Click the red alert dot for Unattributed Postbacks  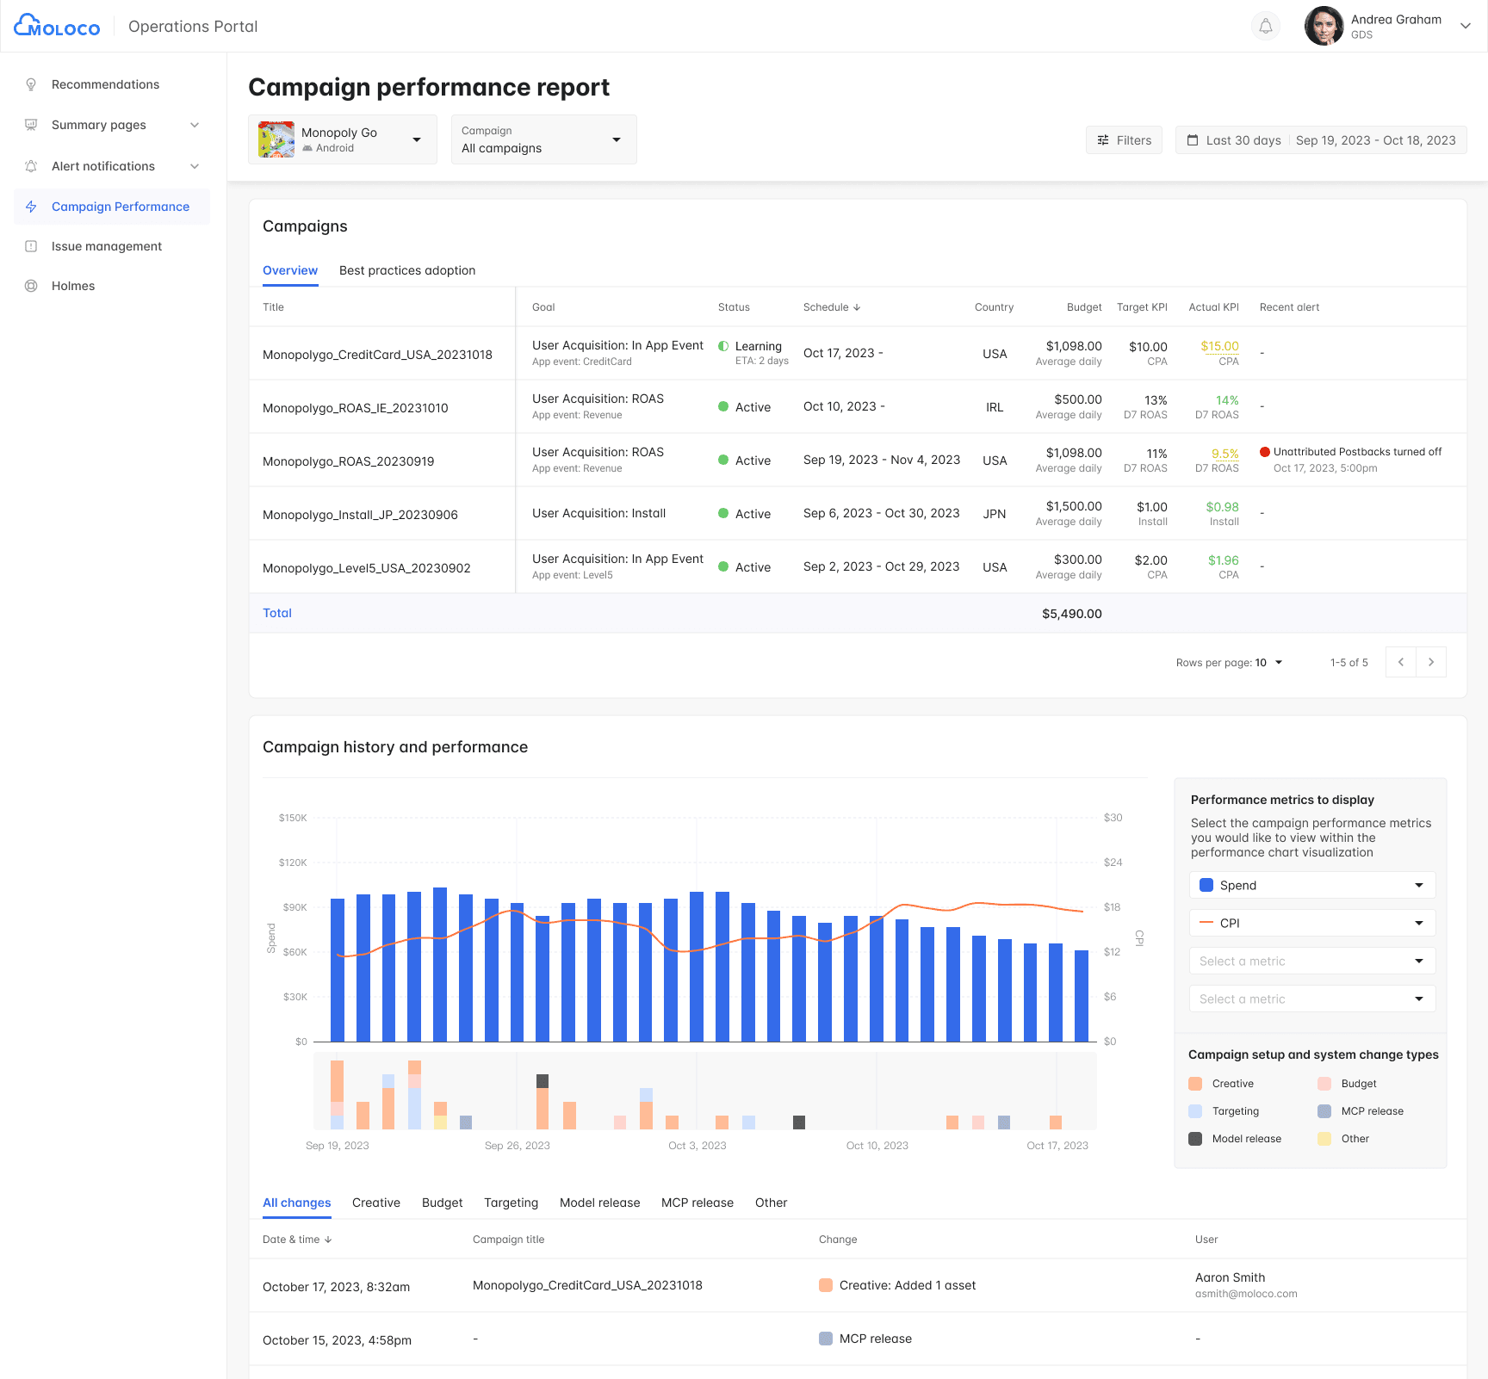point(1265,452)
